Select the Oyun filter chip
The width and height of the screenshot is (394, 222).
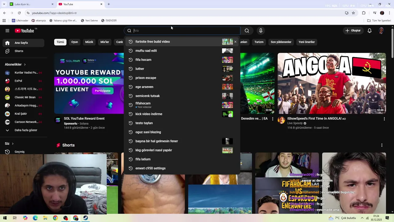[x=75, y=42]
